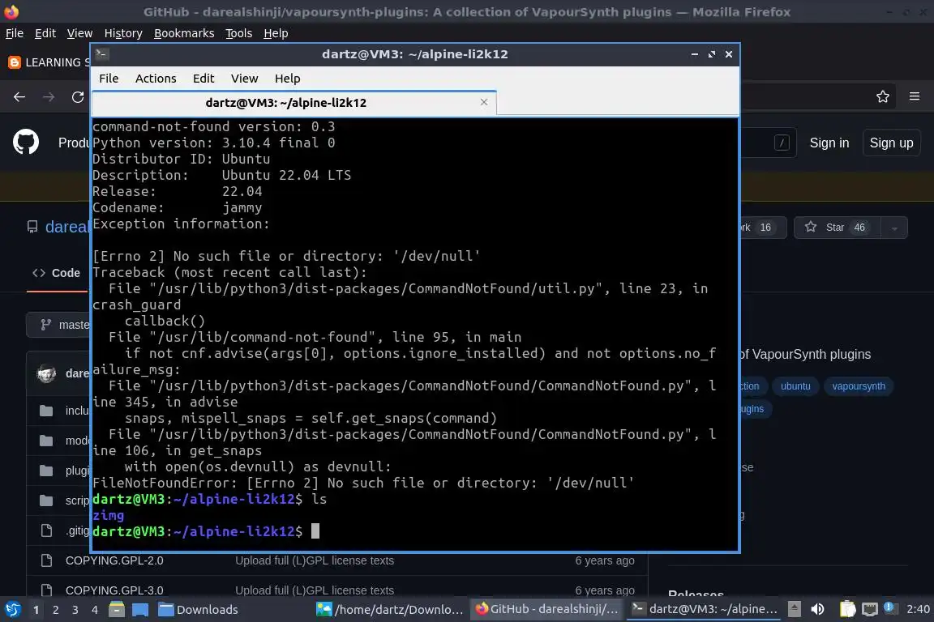The image size is (934, 622).
Task: Click the file icon of the .gitig row
Action: tap(46, 530)
